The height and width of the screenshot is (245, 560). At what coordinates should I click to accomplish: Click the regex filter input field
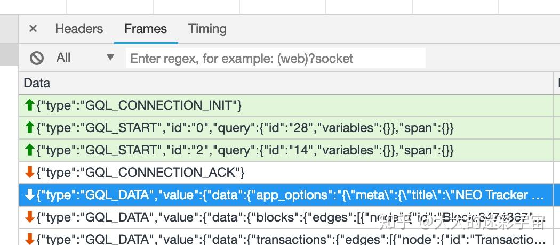coord(275,58)
